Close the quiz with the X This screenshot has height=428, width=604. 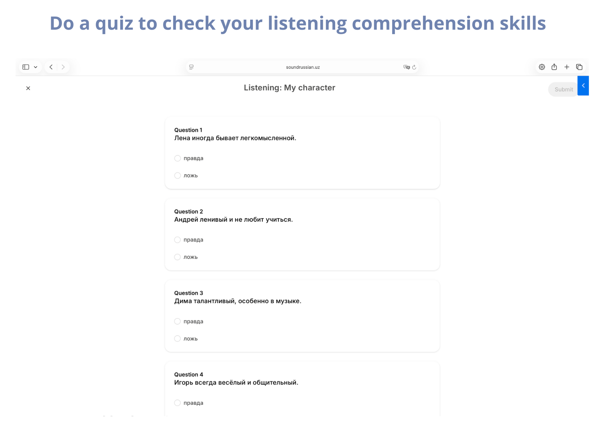pos(28,88)
